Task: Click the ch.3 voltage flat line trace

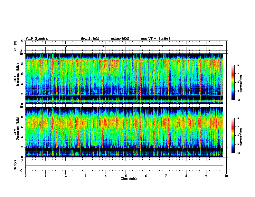Action: point(124,165)
